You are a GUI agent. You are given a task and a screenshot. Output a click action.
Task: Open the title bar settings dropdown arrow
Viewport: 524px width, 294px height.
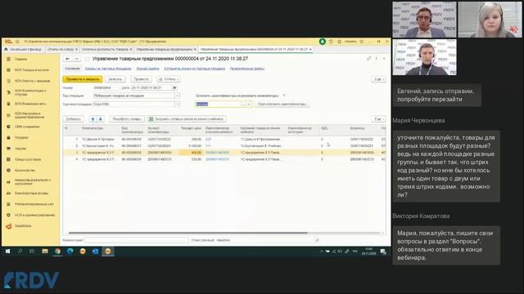[362, 42]
